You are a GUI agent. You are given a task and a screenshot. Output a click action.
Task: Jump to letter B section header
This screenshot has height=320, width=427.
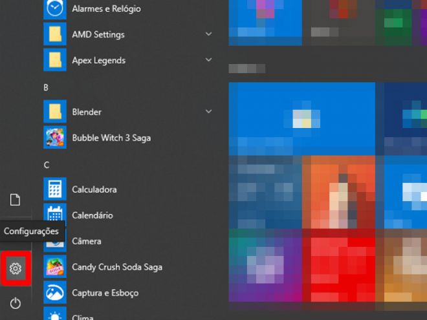click(x=46, y=88)
